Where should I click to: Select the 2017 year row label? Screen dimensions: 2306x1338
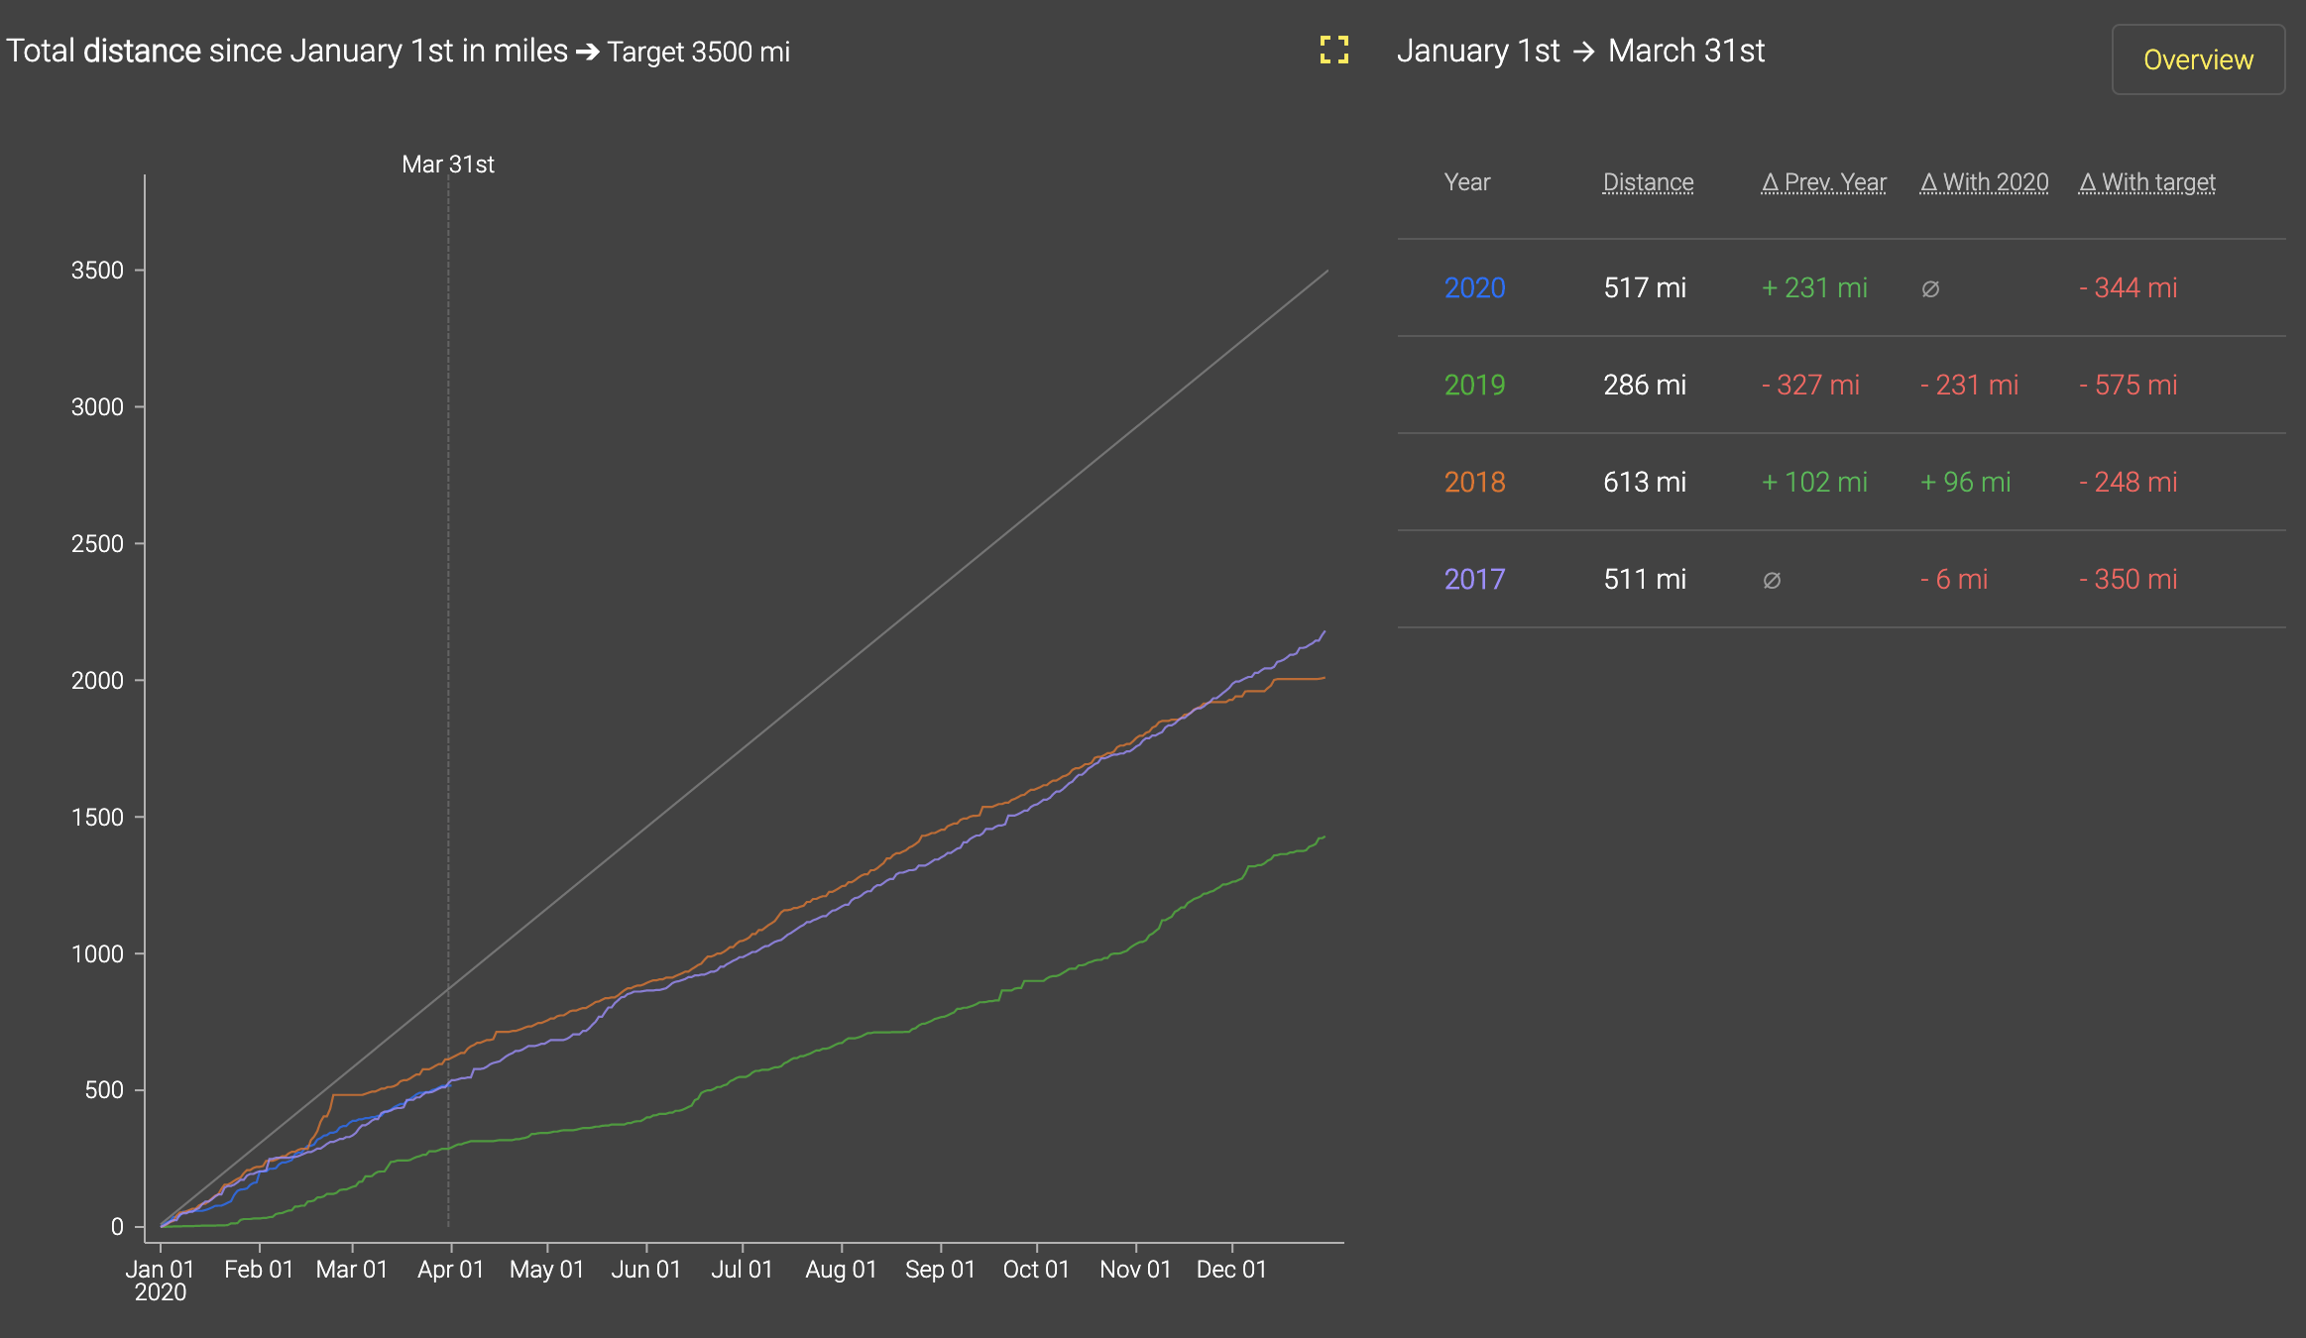pos(1474,579)
